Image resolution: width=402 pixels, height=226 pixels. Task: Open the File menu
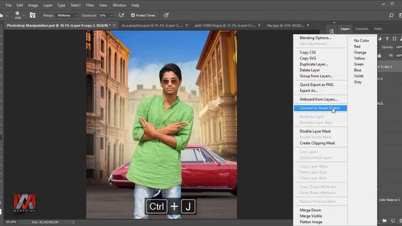point(8,5)
